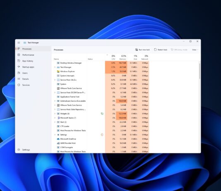The height and width of the screenshot is (191, 221).
Task: Sort by the Memory column header
Action: click(122, 57)
